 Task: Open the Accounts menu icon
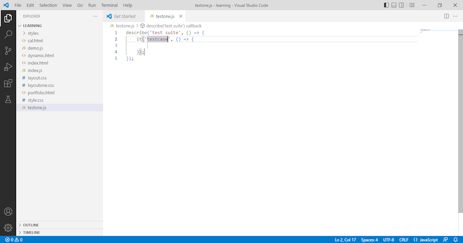(8, 211)
